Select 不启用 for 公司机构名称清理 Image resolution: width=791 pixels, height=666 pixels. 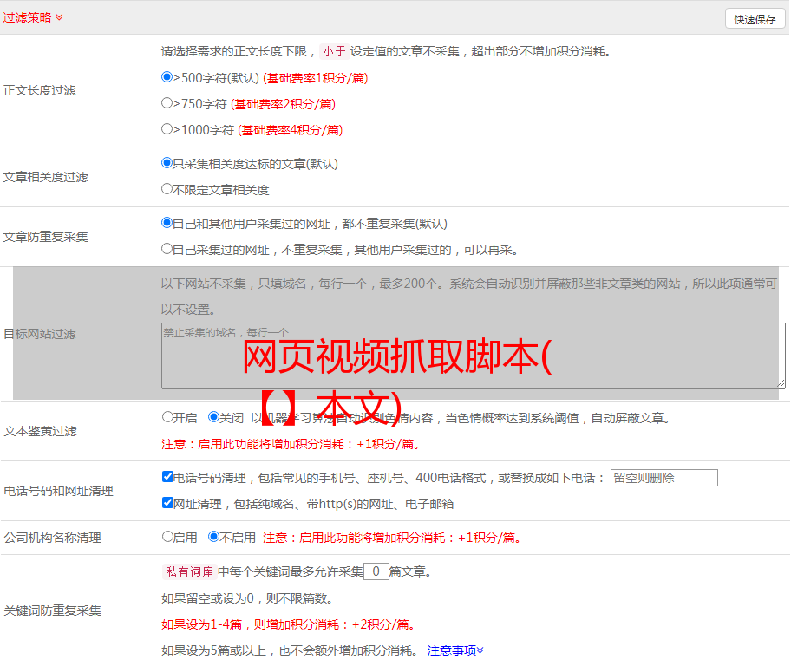click(x=213, y=537)
